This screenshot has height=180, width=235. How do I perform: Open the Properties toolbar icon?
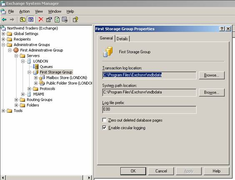pos(49,20)
